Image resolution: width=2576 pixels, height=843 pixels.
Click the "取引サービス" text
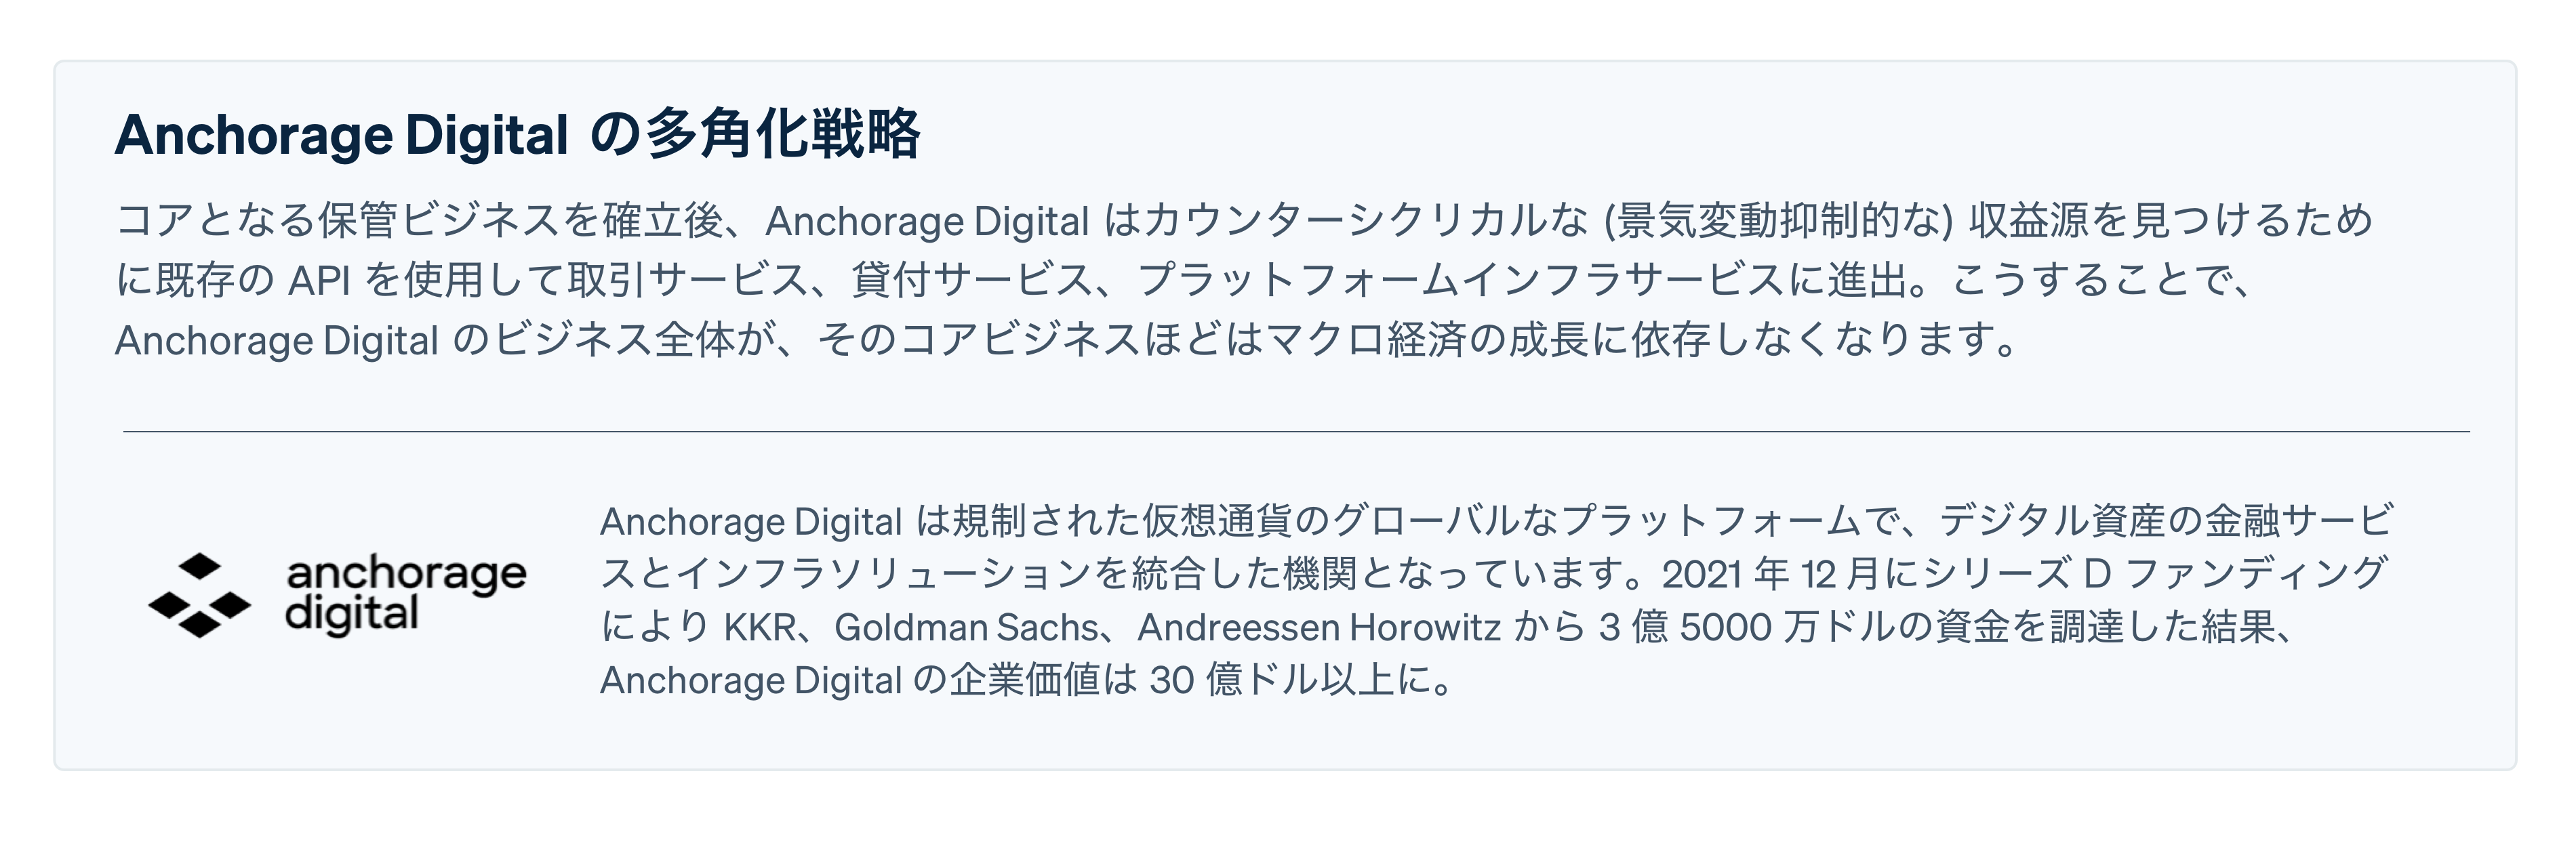[688, 281]
